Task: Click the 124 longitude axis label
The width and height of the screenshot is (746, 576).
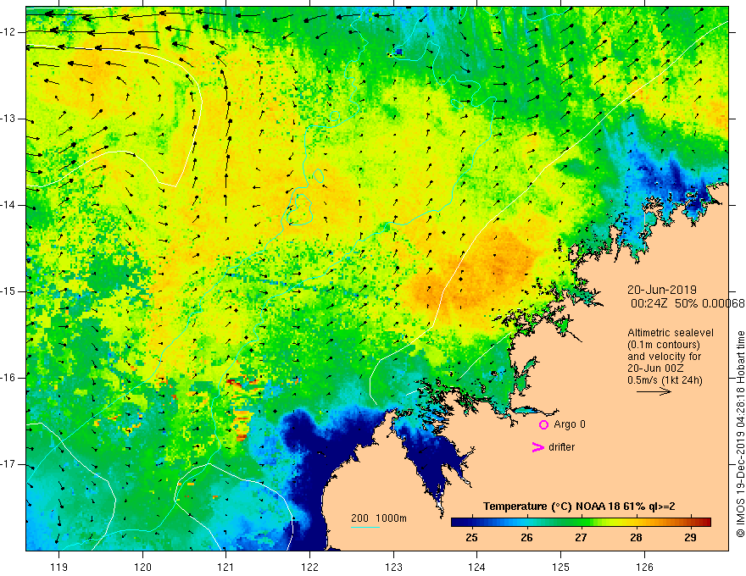Action: (477, 567)
